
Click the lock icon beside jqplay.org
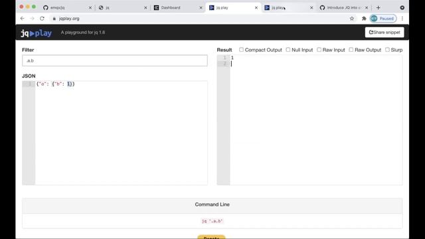pyautogui.click(x=54, y=19)
